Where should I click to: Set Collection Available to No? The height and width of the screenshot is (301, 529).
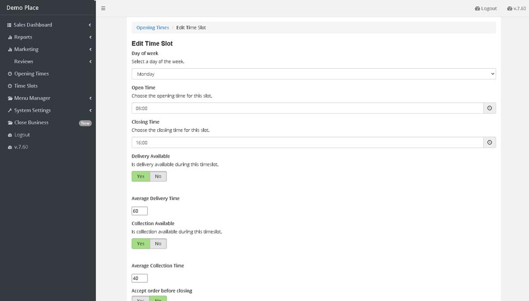158,244
